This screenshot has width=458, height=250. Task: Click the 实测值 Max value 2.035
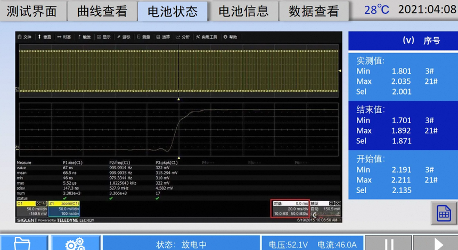[401, 82]
